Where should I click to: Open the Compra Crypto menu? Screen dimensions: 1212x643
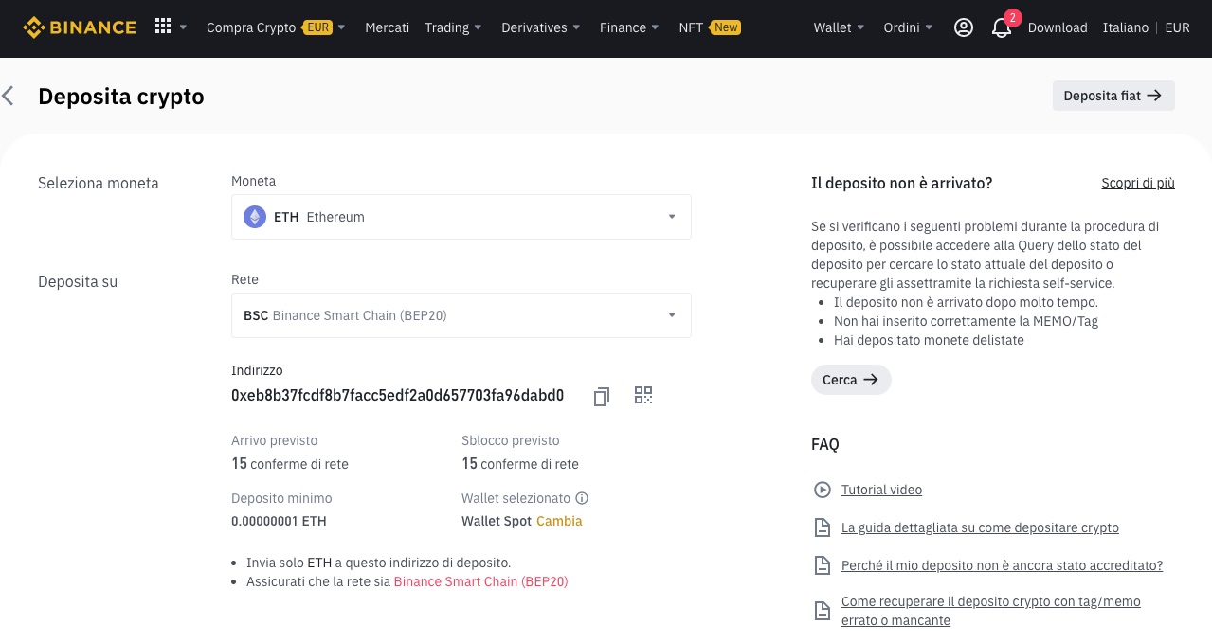(276, 27)
